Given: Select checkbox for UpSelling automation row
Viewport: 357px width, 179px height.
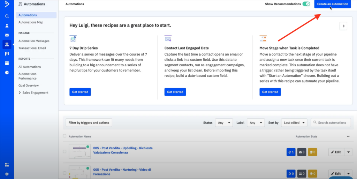Looking at the screenshot, I should coord(64,151).
